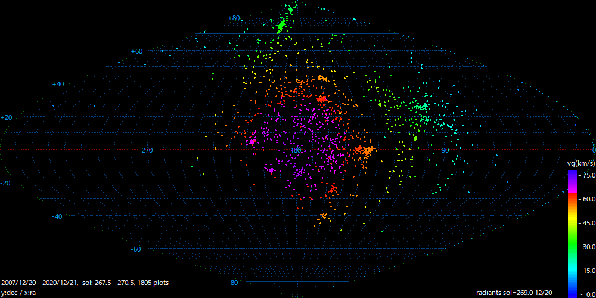Click the magenta cluster left of the 180 label
596x298 pixels.
(252, 142)
